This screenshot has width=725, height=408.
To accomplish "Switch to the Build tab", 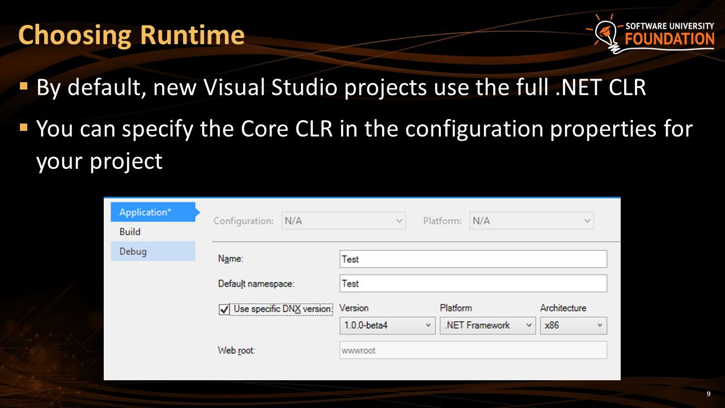I will (153, 232).
